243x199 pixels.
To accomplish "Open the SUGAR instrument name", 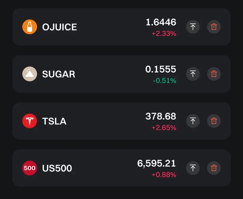I will [x=59, y=74].
